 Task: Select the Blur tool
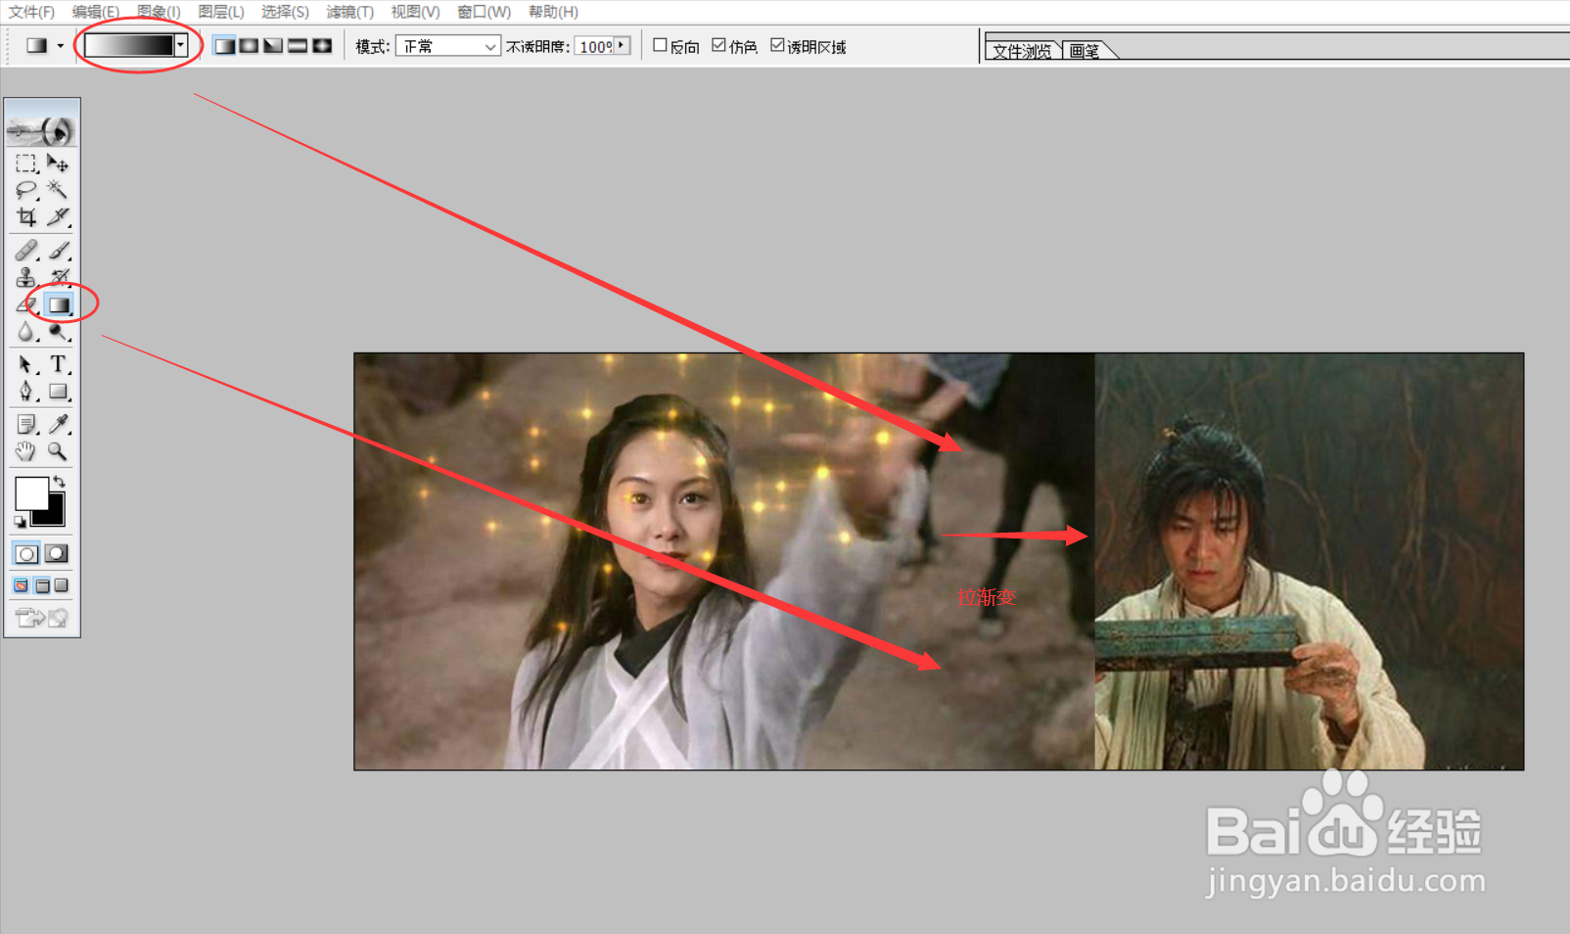tap(26, 333)
